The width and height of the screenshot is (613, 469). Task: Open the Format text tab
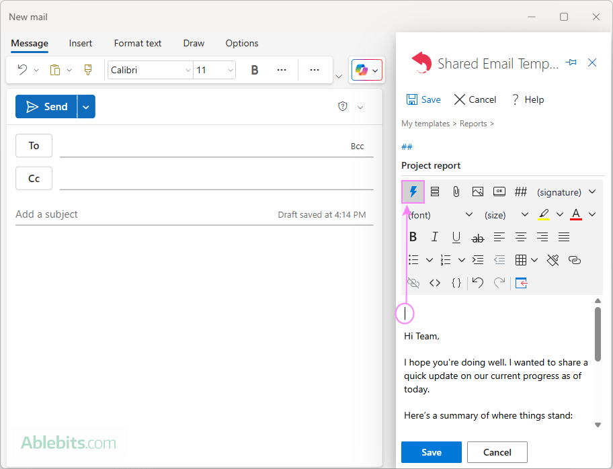click(138, 43)
